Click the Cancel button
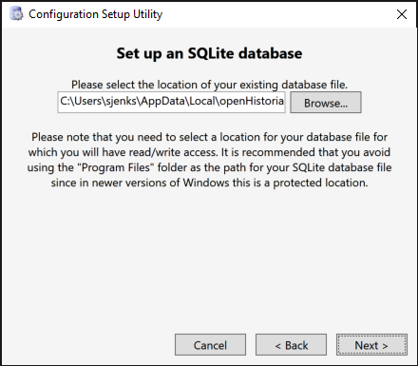 210,344
